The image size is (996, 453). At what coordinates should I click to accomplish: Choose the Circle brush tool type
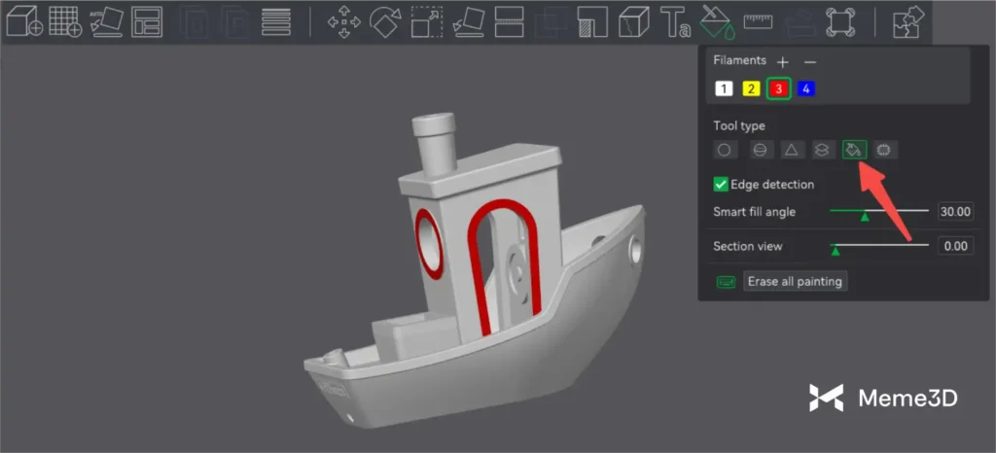(x=725, y=150)
